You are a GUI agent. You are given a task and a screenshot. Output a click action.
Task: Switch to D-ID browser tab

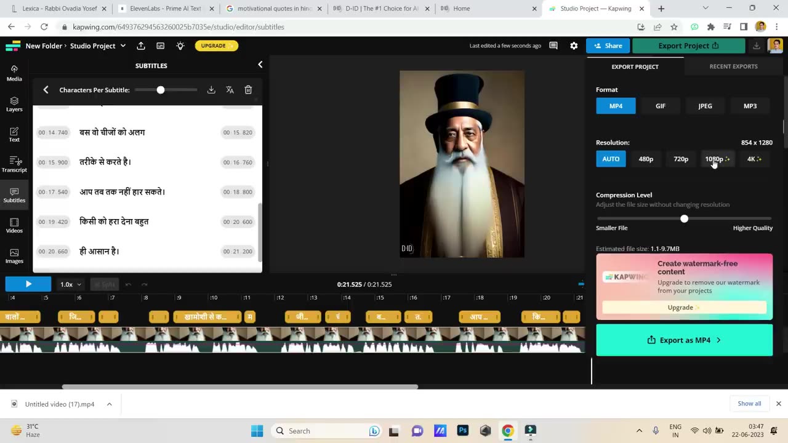click(381, 9)
